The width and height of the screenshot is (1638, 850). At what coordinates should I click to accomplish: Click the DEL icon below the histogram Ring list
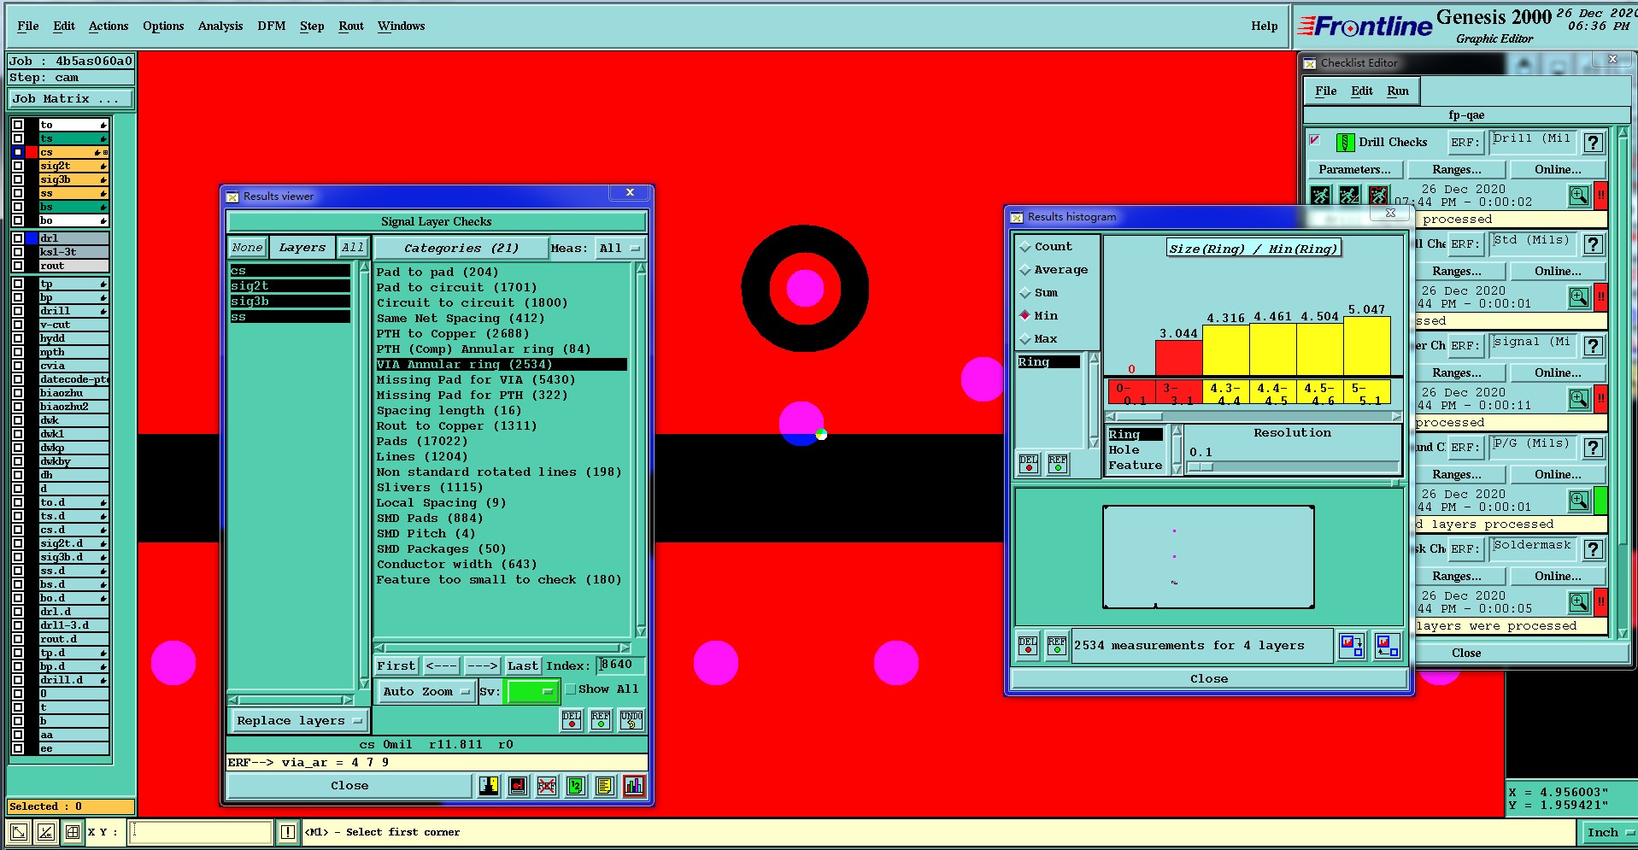tap(1029, 463)
